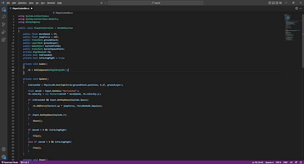Open the Edit menu
304x164 pixels.
click(14, 3)
